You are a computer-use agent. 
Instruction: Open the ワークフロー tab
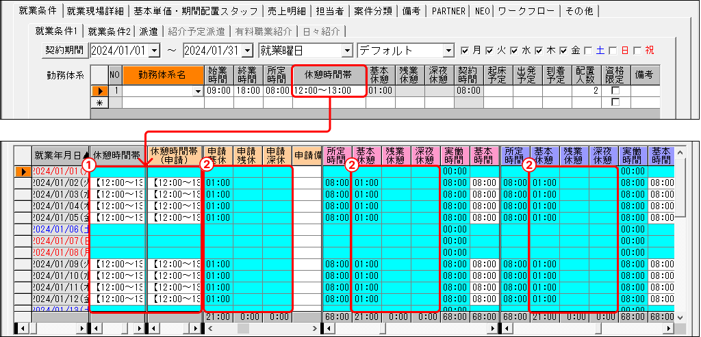pos(527,11)
